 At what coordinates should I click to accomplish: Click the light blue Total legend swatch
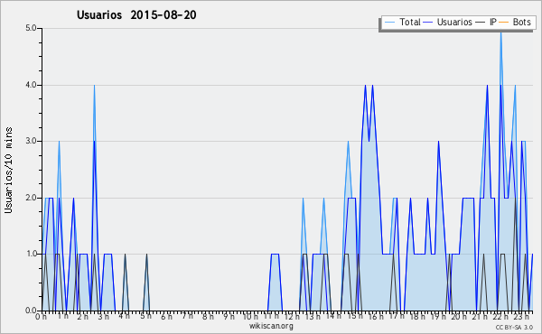[389, 23]
